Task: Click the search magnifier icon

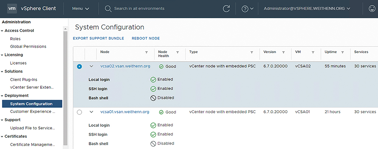Action: pos(108,9)
